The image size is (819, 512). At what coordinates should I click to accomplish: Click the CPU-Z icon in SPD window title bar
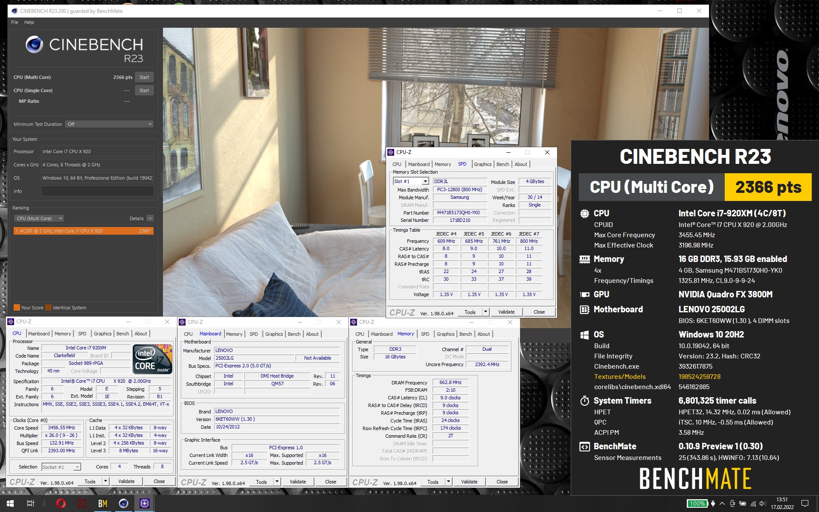coord(391,152)
